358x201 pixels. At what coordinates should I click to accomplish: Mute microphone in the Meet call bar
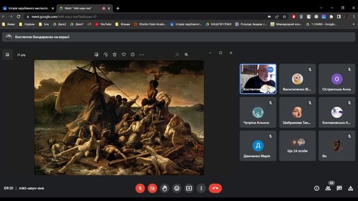(x=140, y=188)
